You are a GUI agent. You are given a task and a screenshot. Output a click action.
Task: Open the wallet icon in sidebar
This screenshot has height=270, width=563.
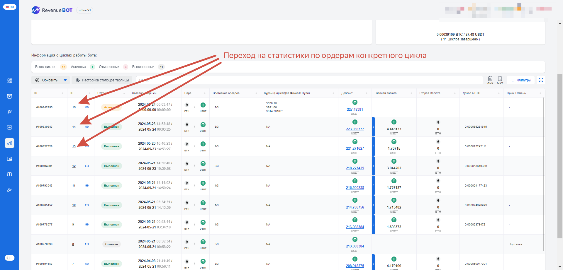tap(10, 159)
